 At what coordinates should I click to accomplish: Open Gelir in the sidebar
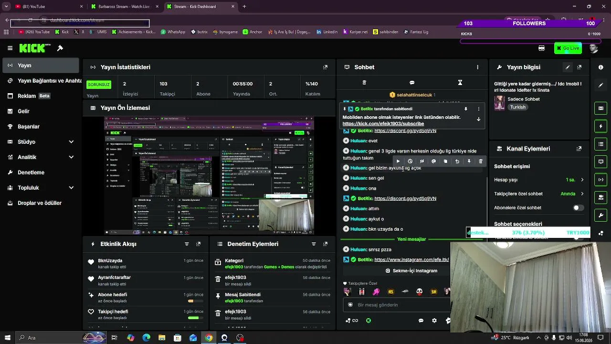point(40,111)
